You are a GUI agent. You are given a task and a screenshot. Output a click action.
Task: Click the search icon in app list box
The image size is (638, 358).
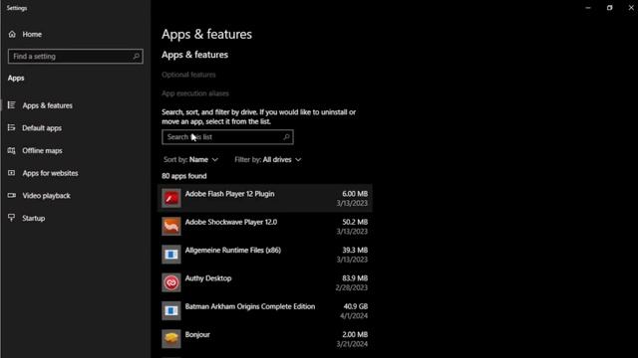pos(286,137)
